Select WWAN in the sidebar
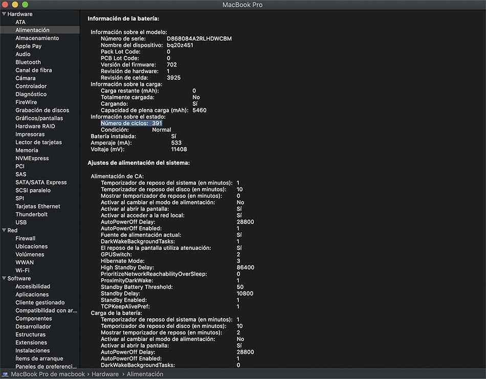Image resolution: width=486 pixels, height=379 pixels. point(25,262)
